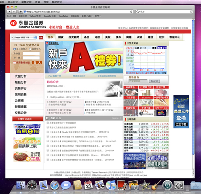Open System Preferences gear in Dock

tap(179, 186)
